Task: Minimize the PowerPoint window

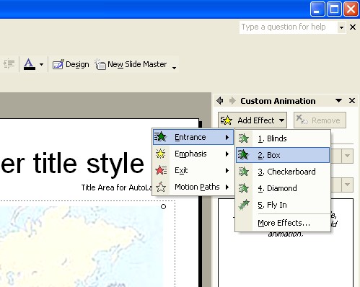Action: pos(317,9)
